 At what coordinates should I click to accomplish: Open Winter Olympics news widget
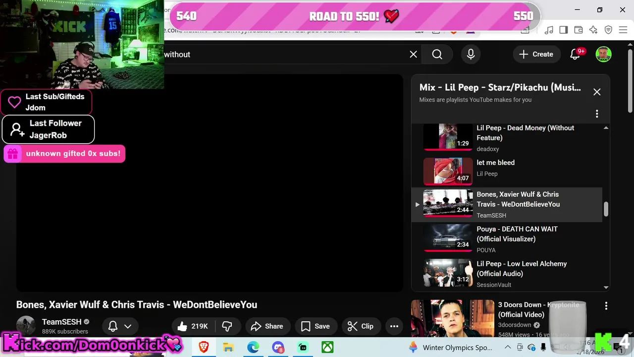(x=451, y=347)
